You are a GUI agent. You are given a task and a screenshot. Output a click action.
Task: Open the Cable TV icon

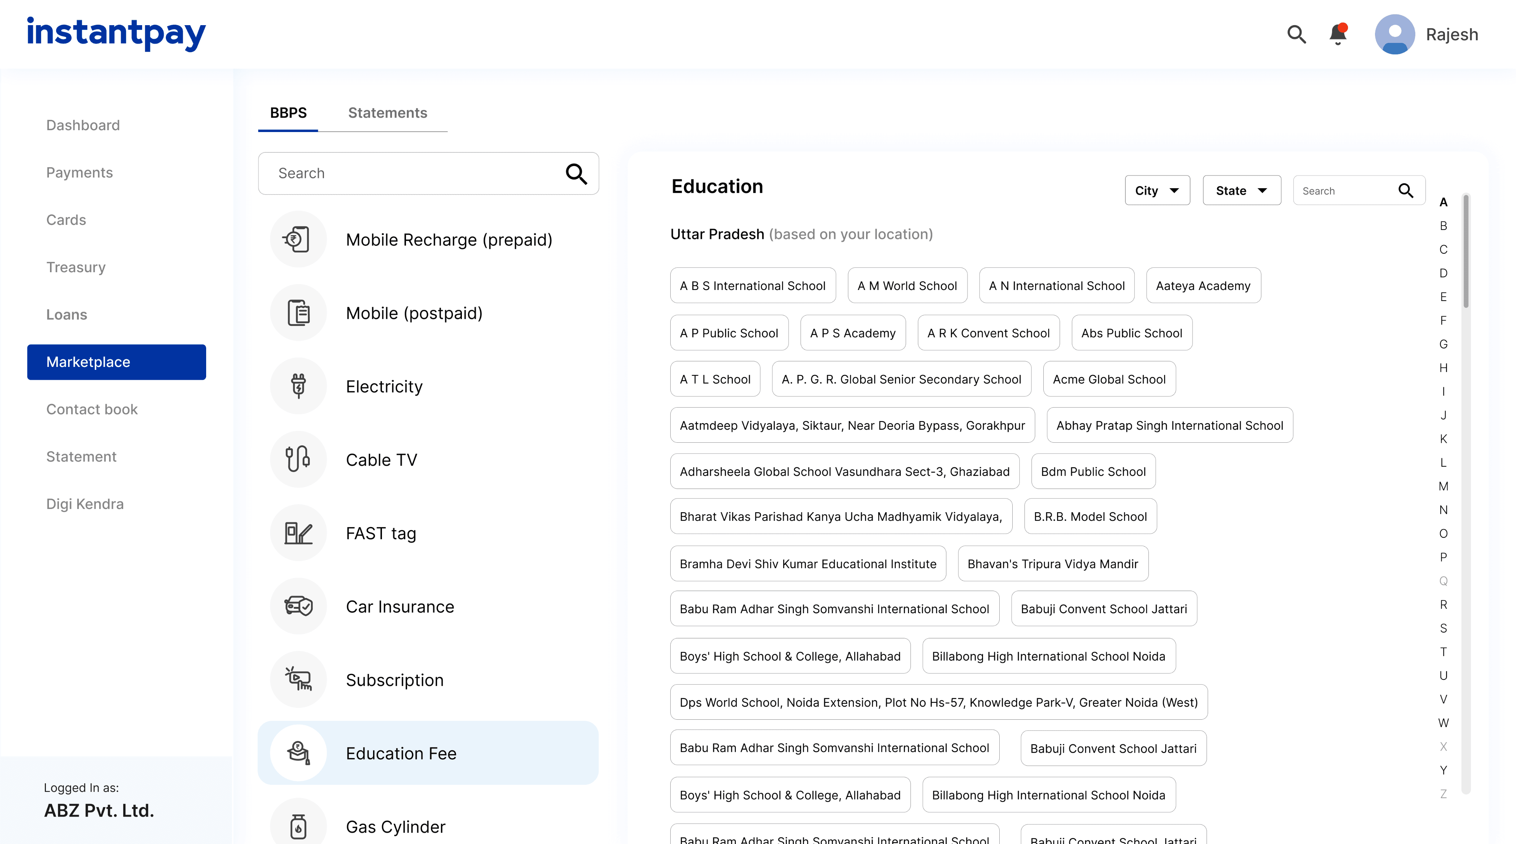(x=298, y=459)
